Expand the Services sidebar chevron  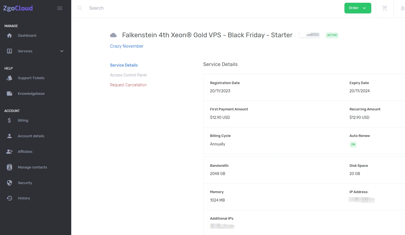(x=62, y=51)
